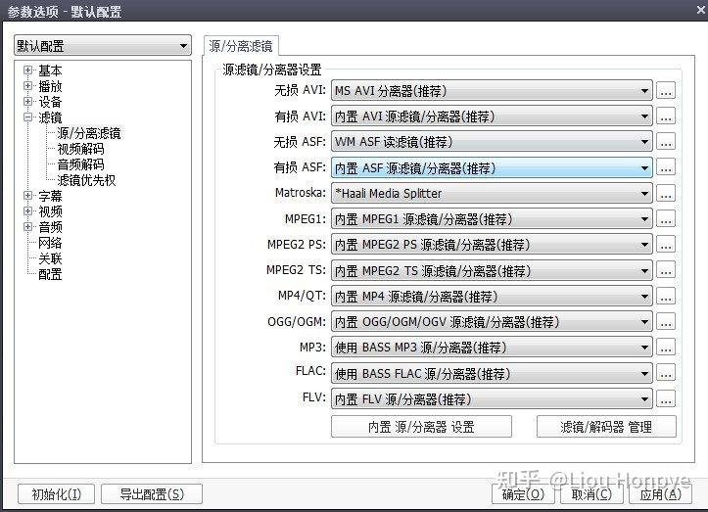This screenshot has height=512, width=708.
Task: Expand the 视频 tree node
Action: click(28, 211)
